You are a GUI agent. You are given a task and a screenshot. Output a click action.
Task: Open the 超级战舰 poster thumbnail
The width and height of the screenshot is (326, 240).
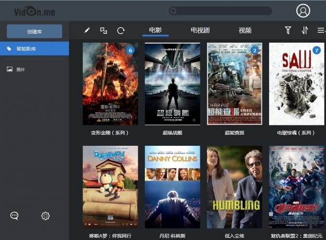coord(172,84)
